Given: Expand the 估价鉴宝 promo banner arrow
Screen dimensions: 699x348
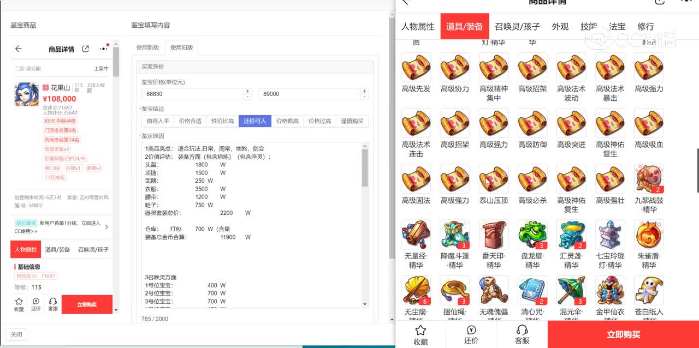Looking at the screenshot, I should click(x=106, y=227).
